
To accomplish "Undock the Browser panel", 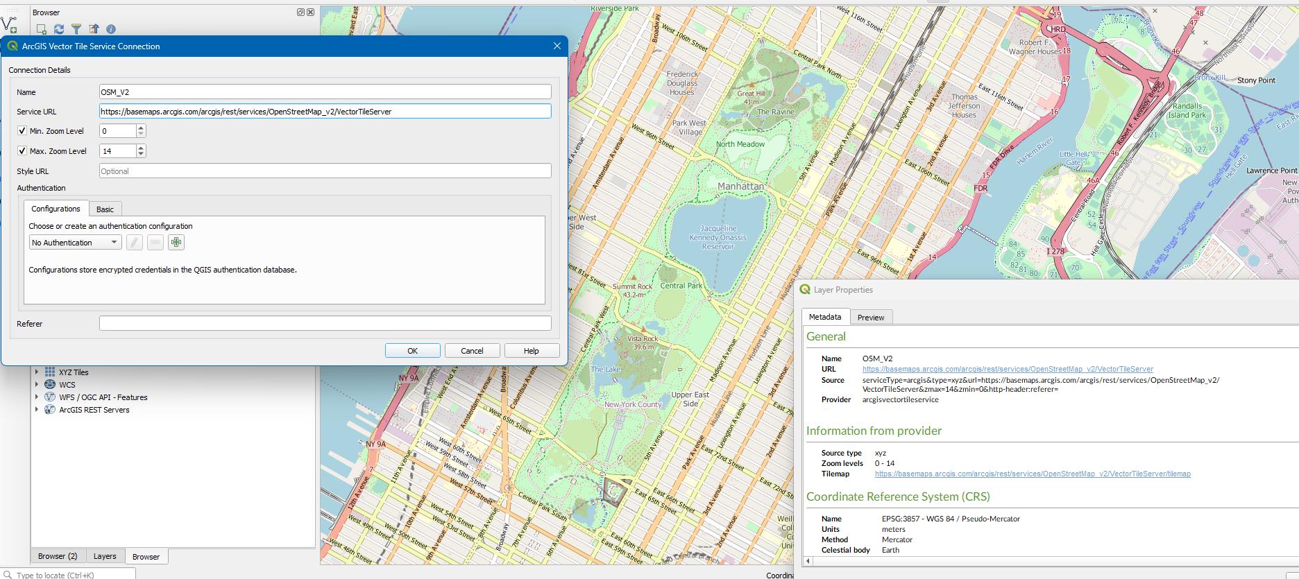I will [300, 12].
